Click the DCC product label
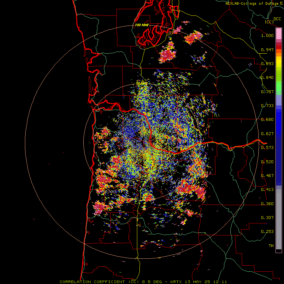 coord(277,19)
